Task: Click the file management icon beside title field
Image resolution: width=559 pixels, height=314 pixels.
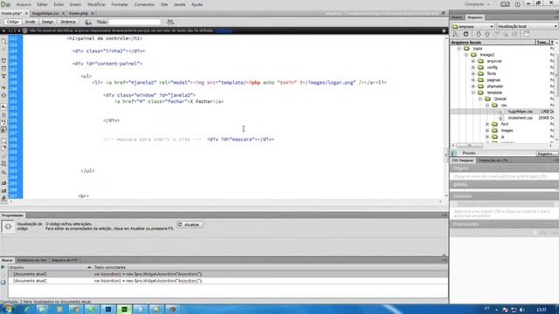Action: tap(170, 22)
